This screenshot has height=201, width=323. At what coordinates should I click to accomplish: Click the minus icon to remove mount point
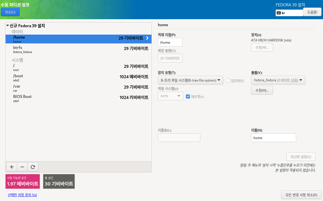click(22, 167)
